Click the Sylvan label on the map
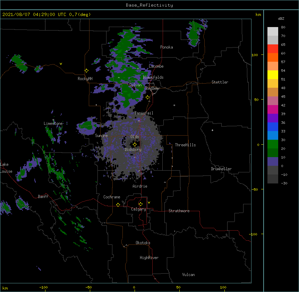The image size is (299, 292). 135,85
